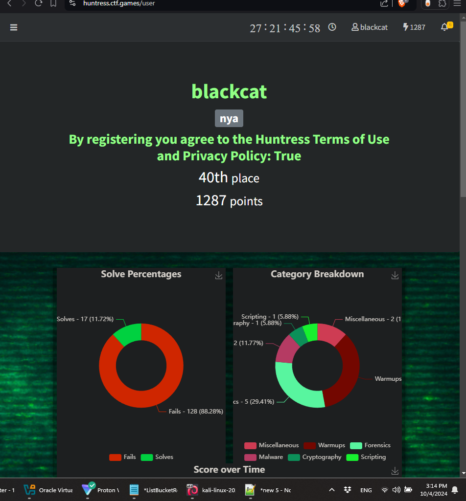Download the Solve Percentages chart
This screenshot has width=466, height=501.
219,275
